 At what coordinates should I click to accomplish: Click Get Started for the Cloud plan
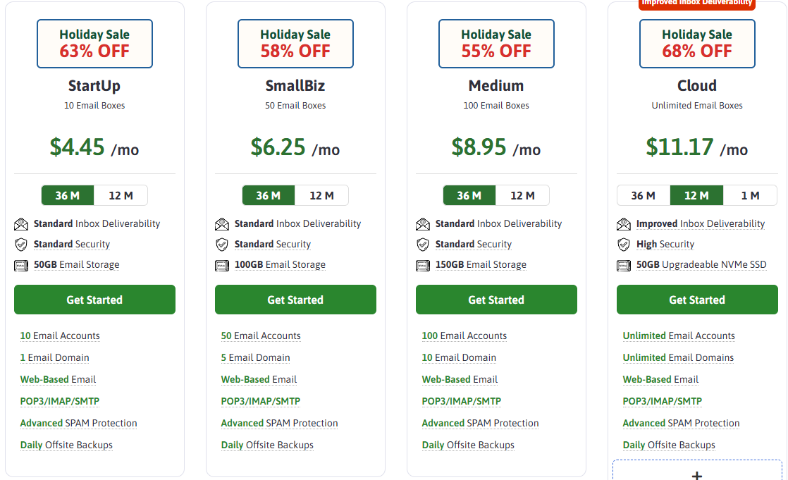697,300
